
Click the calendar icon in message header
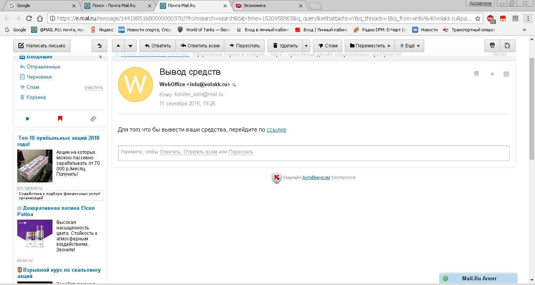click(x=506, y=74)
